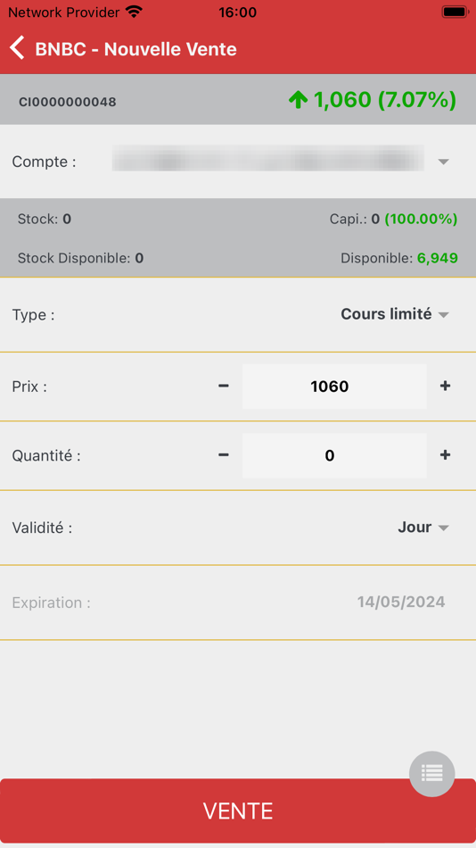Tap the back arrow in the header
This screenshot has width=476, height=848.
click(x=17, y=48)
